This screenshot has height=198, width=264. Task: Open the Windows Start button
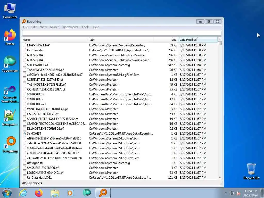tap(7, 193)
